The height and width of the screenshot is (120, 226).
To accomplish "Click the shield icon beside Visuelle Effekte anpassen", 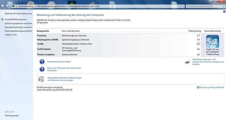I will click(x=2, y=19).
